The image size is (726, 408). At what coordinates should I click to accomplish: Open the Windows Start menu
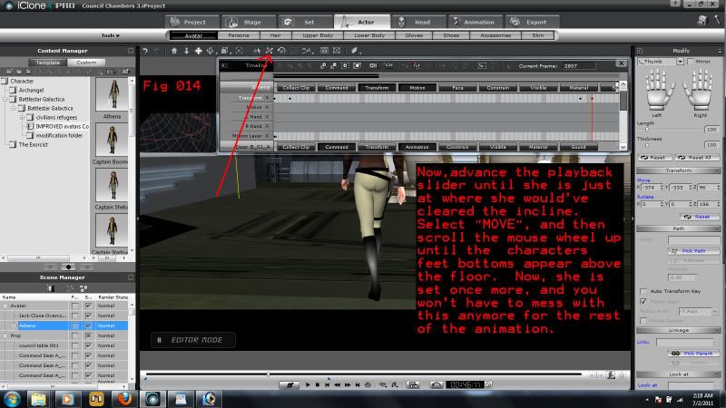(12, 399)
